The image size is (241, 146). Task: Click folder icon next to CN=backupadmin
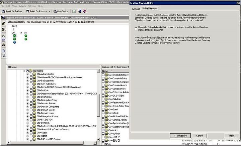(x=34, y=81)
